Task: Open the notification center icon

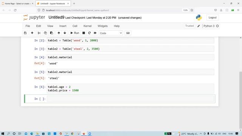Action: pyautogui.click(x=237, y=133)
